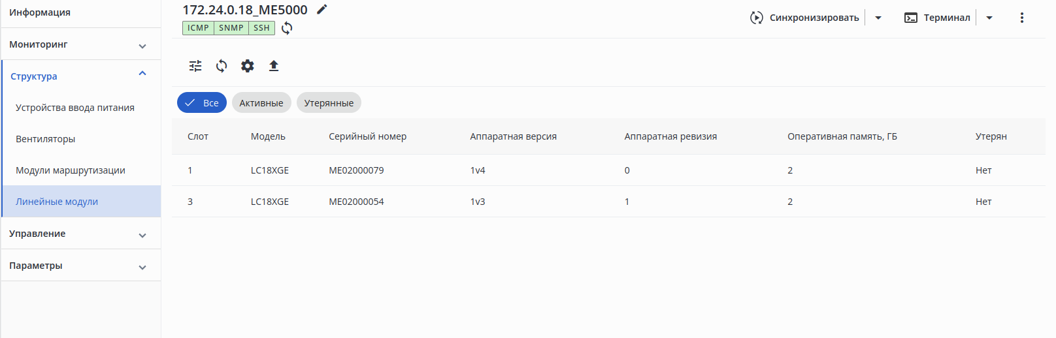Image resolution: width=1056 pixels, height=338 pixels.
Task: Open table settings via gear icon
Action: (x=248, y=66)
